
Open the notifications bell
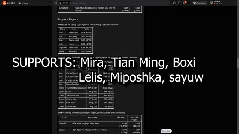184,3
